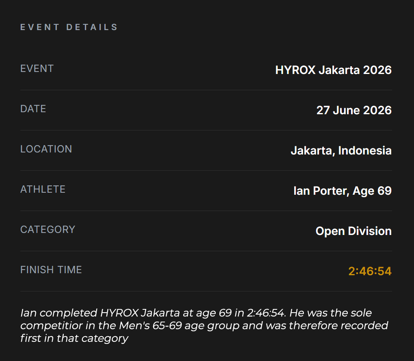Image resolution: width=414 pixels, height=361 pixels.
Task: Select the EVENT row label
Action: pos(37,69)
